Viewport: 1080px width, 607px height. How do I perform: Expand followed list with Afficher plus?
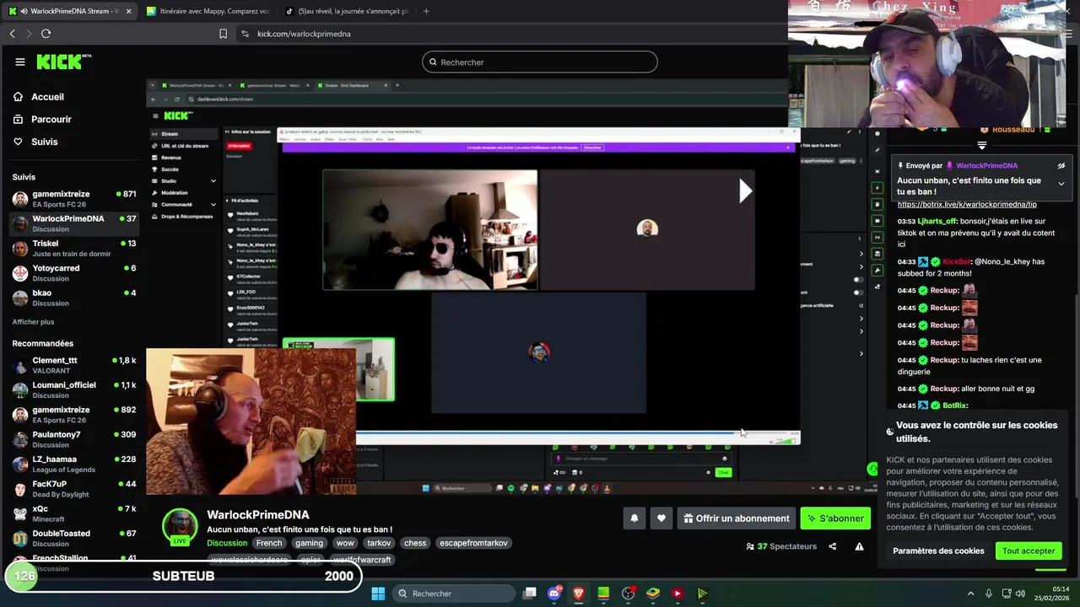click(x=33, y=322)
